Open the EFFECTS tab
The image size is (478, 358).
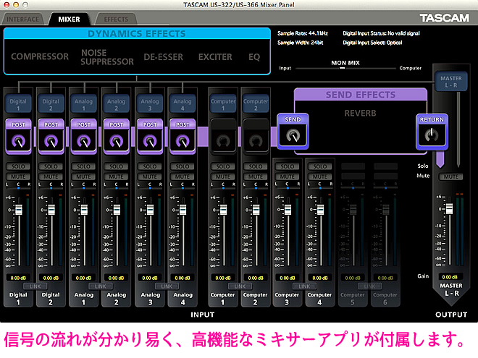[x=116, y=20]
